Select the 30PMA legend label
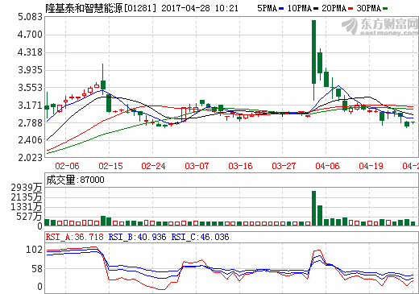419x294 pixels. [x=368, y=8]
